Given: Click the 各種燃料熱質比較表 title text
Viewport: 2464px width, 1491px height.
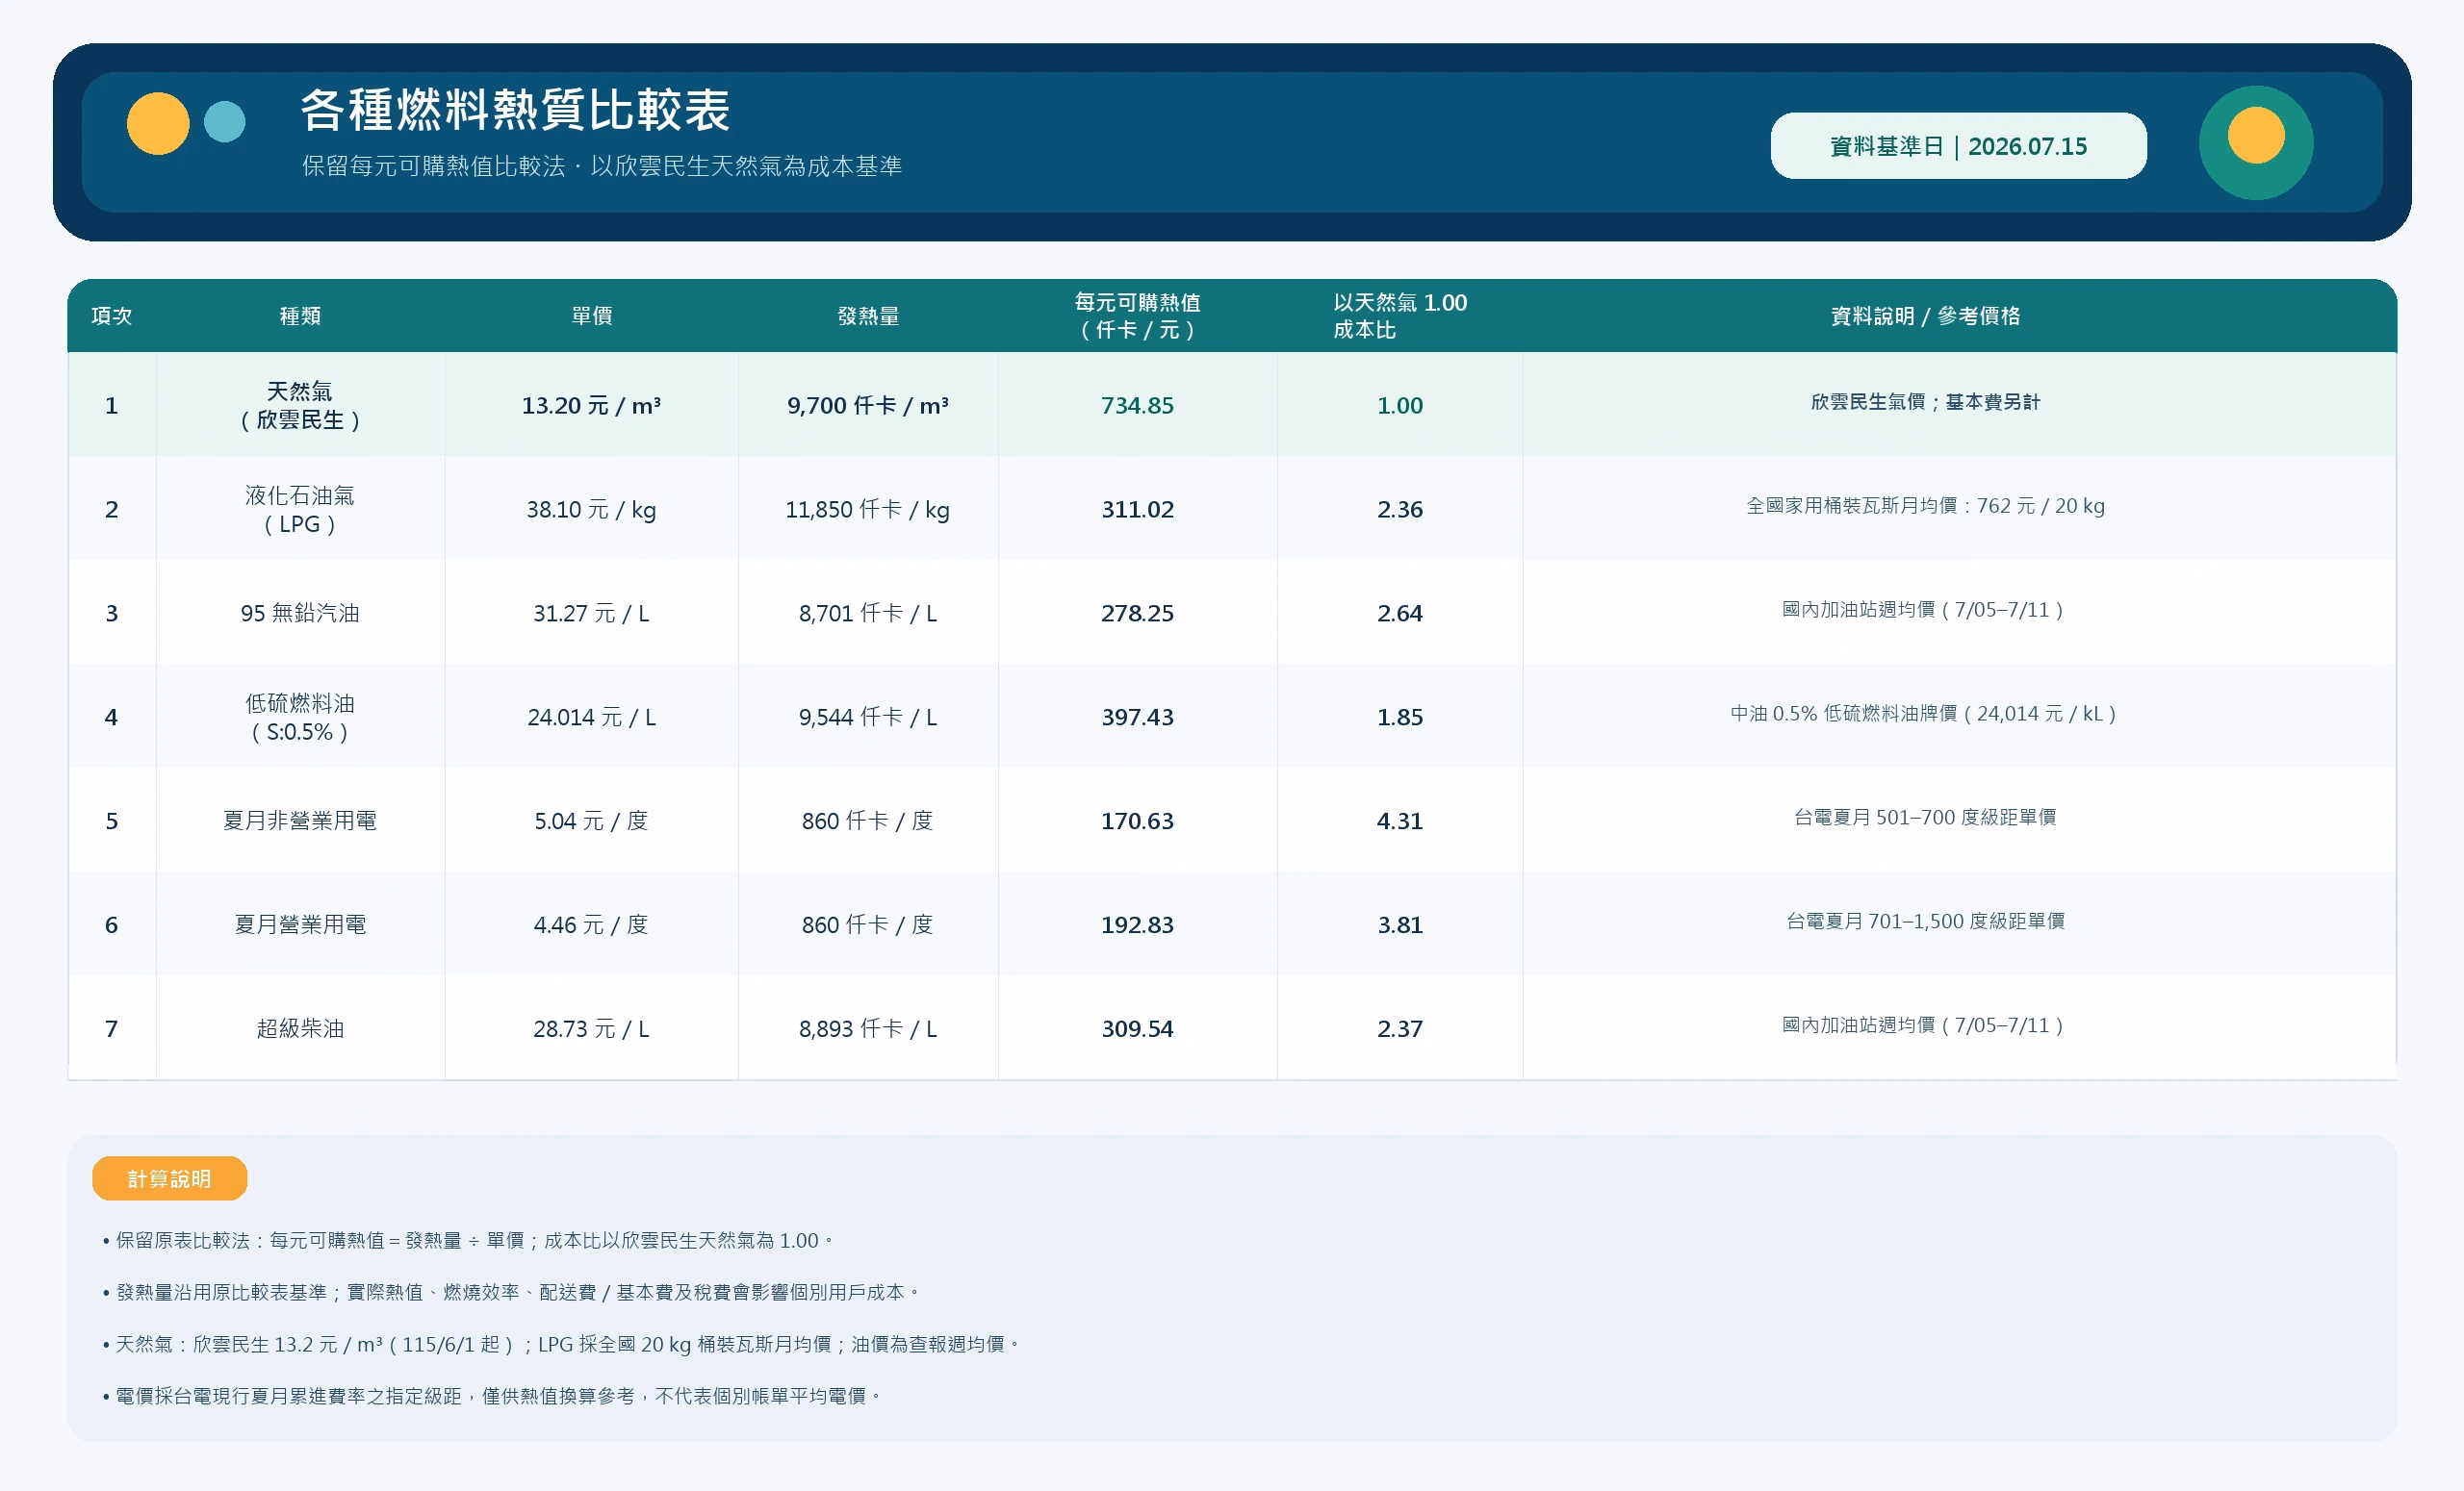Looking at the screenshot, I should point(515,110).
